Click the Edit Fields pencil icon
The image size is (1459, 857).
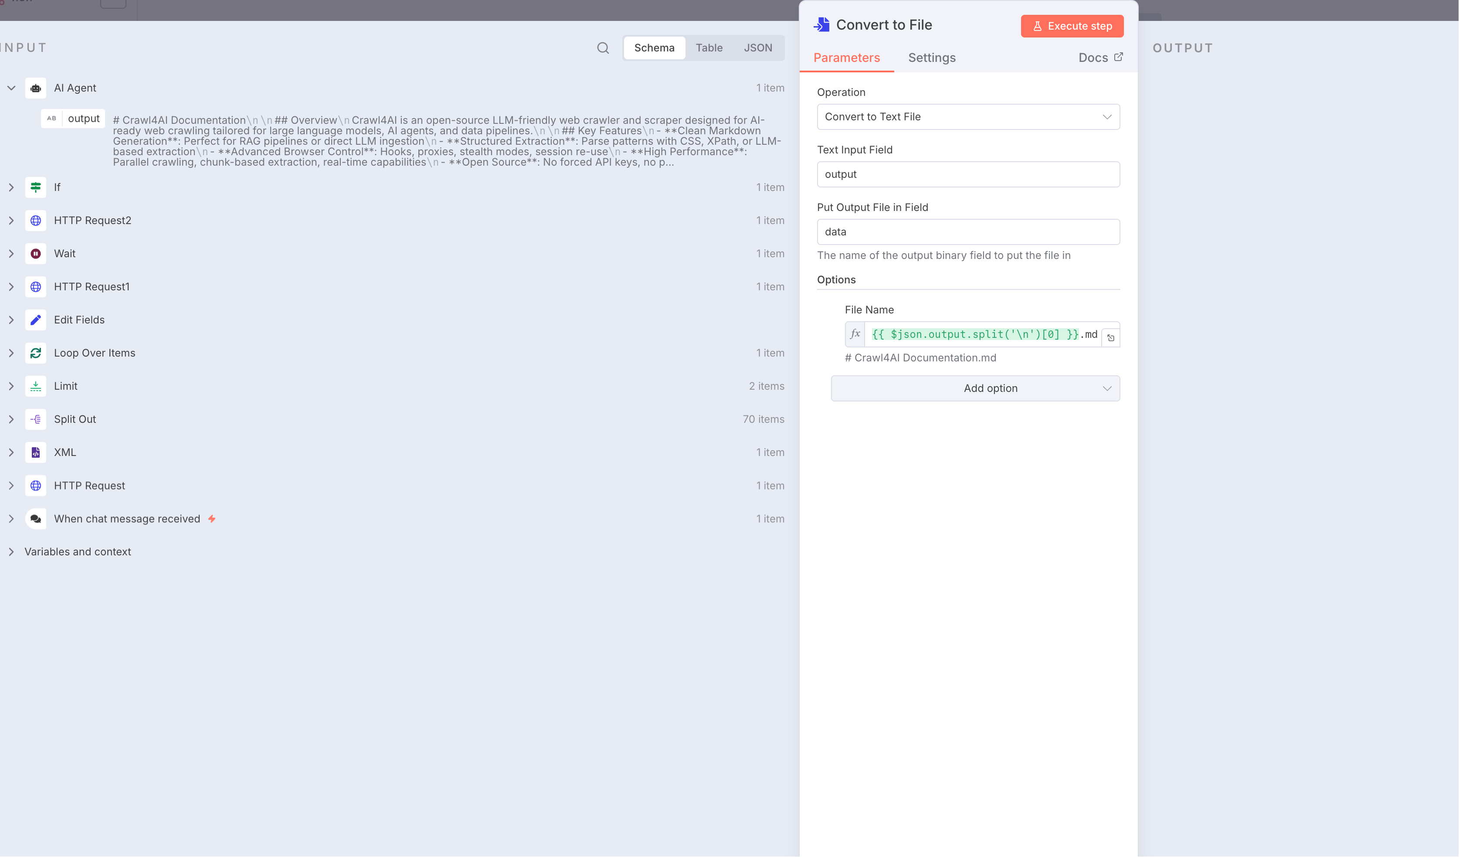36,320
